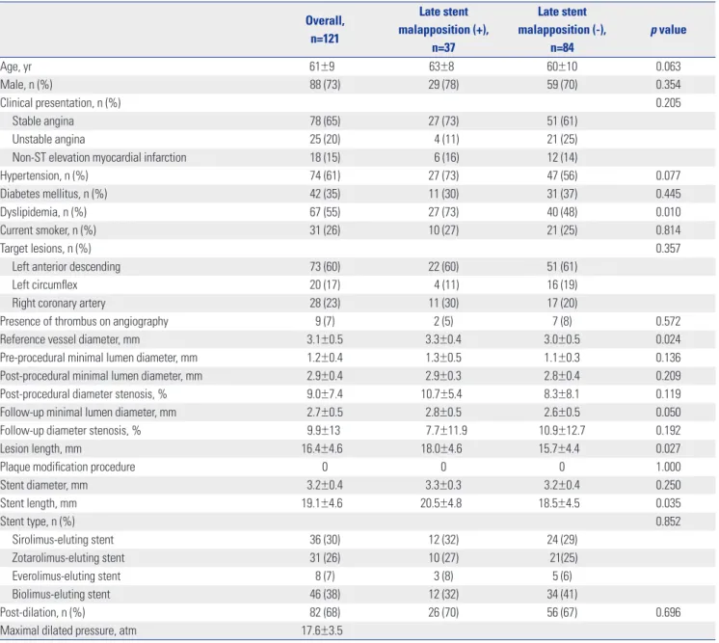Select 'Pre-procedural minimal lumen diameter, mm' label
The height and width of the screenshot is (643, 719).
coord(98,358)
